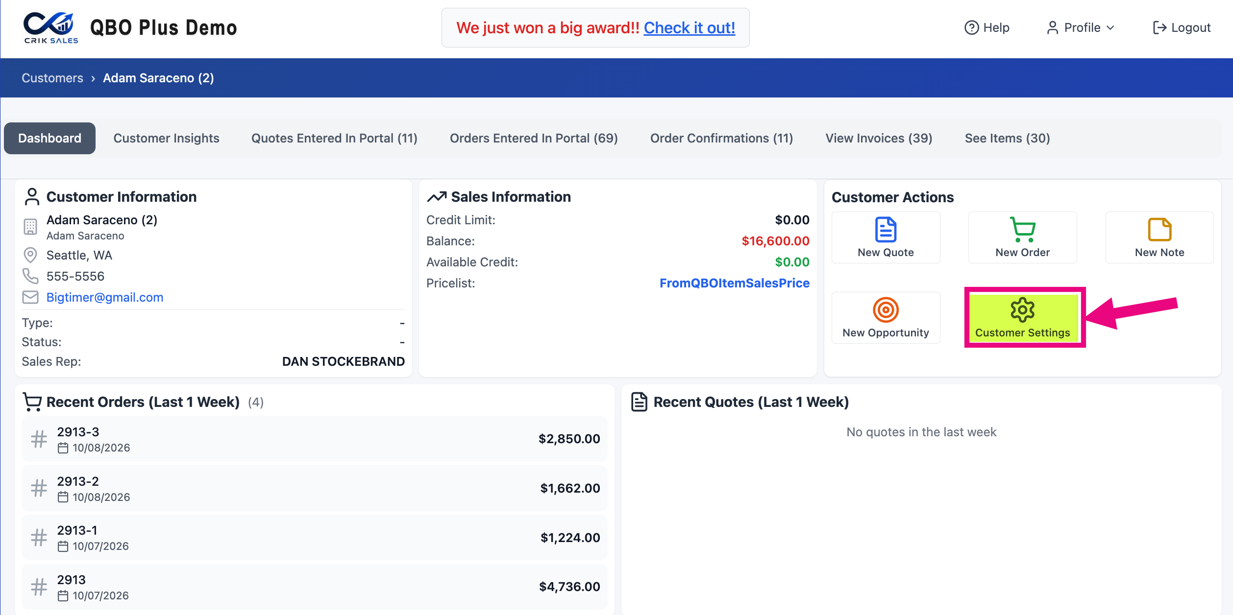Select the Order Confirmations (11) tab
Image resolution: width=1233 pixels, height=615 pixels.
click(x=721, y=138)
